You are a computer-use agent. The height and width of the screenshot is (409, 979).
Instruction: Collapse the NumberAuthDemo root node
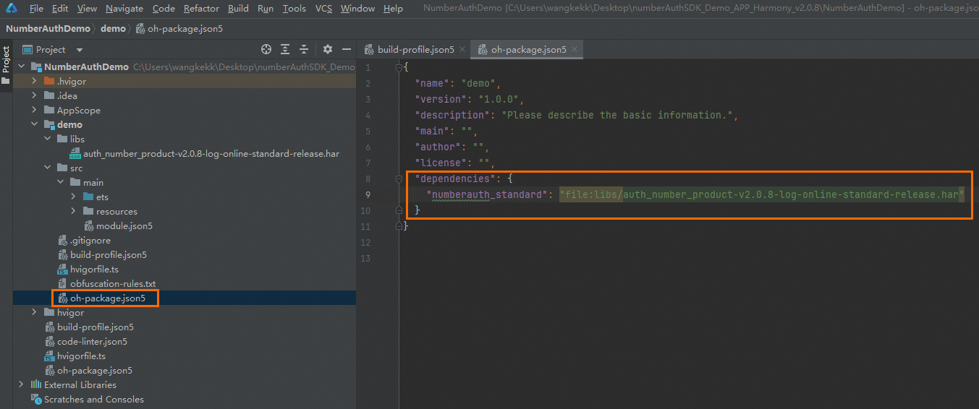21,66
